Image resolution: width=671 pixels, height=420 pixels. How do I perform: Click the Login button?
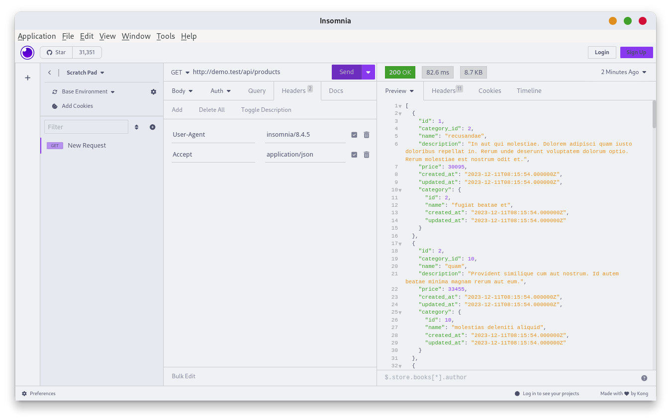coord(602,53)
